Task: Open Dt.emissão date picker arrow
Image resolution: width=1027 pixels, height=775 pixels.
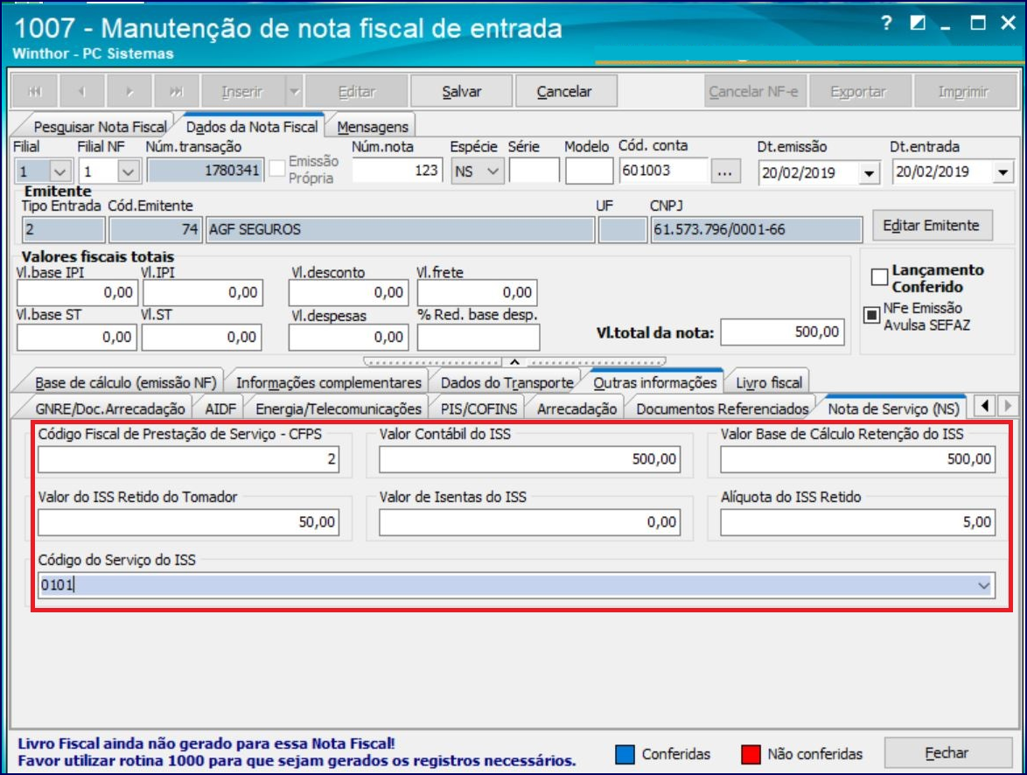Action: pyautogui.click(x=869, y=173)
